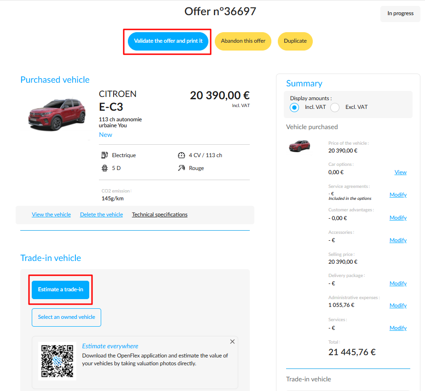Open Technical specifications link
The height and width of the screenshot is (391, 425).
click(x=160, y=215)
